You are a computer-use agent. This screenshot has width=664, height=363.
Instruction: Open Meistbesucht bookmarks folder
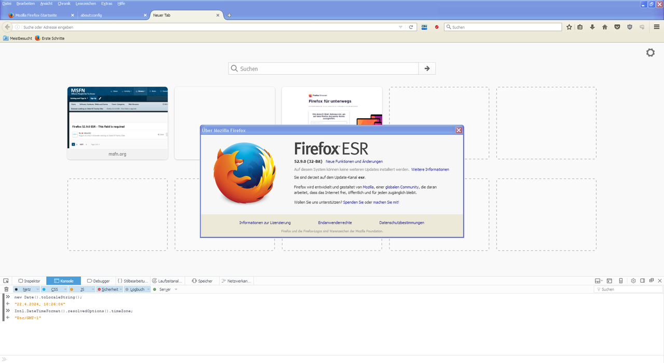(x=18, y=38)
